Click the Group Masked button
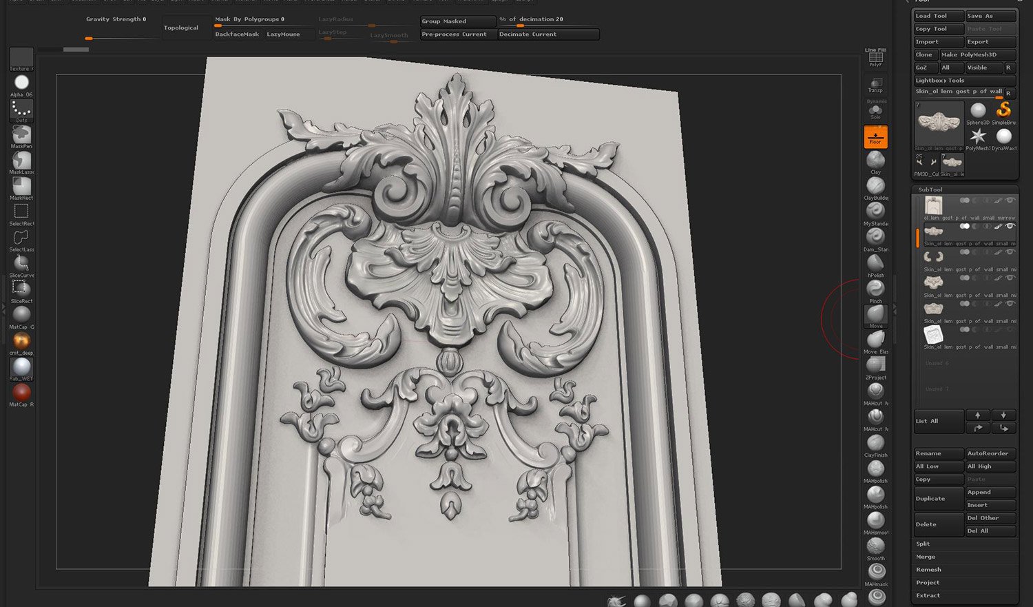The width and height of the screenshot is (1033, 607). [459, 21]
